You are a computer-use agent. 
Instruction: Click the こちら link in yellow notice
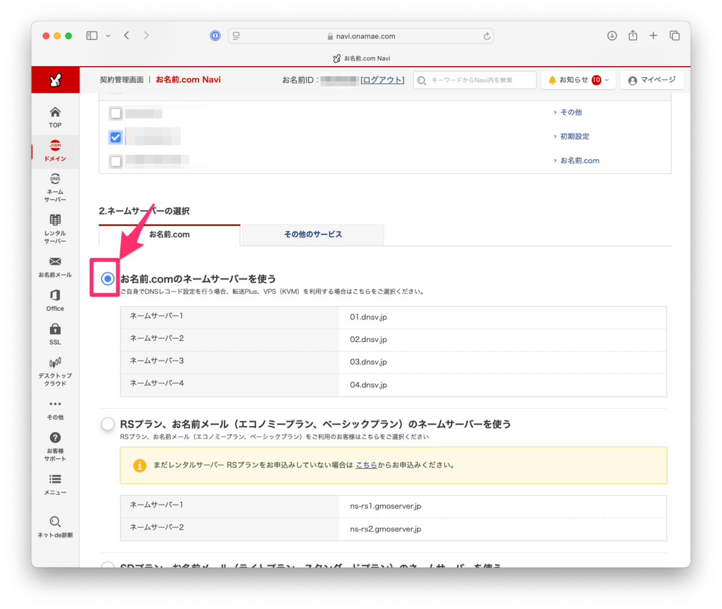(x=366, y=465)
